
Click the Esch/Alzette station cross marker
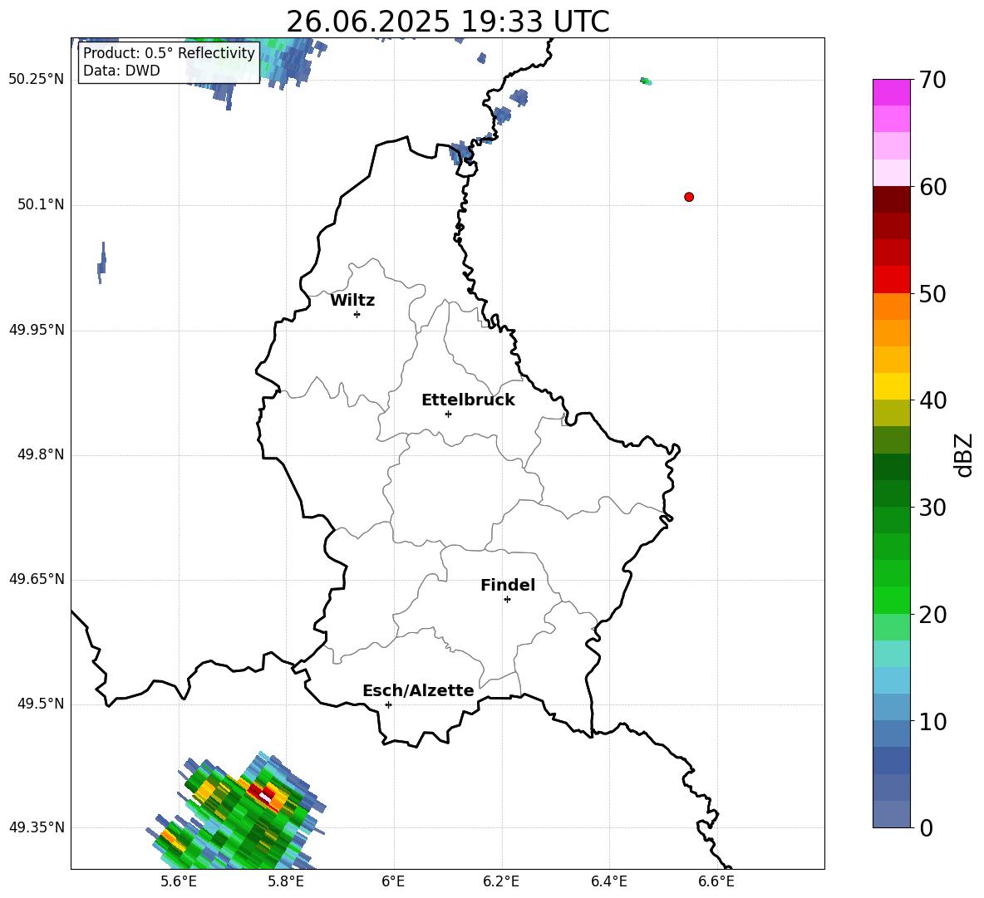tap(388, 704)
